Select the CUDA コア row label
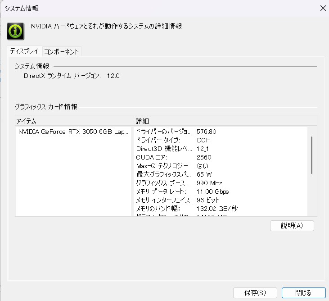Viewport: 329px width, 301px height. pos(152,157)
